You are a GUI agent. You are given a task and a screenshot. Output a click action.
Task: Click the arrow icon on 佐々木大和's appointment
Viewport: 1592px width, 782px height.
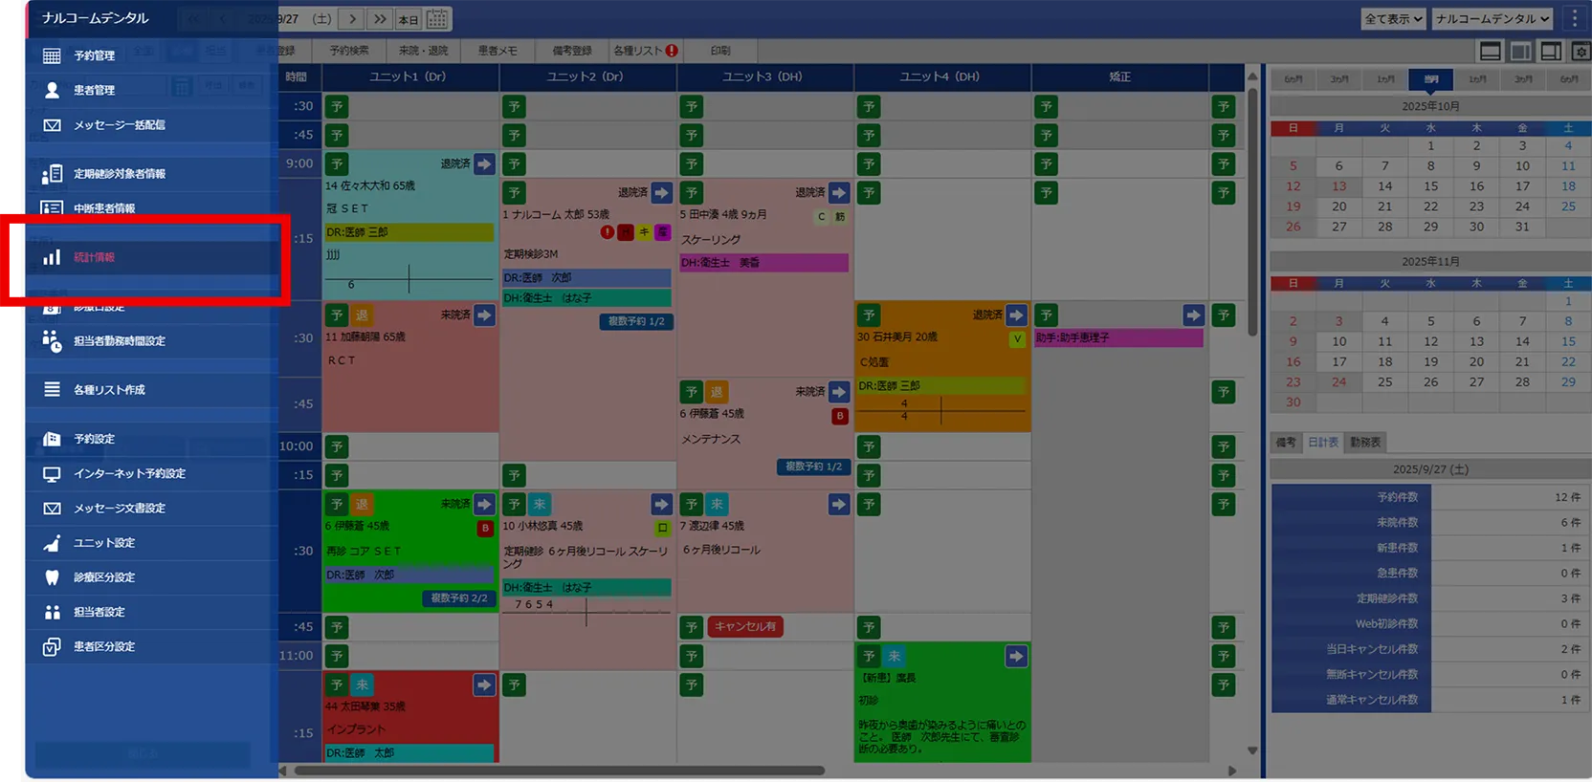484,164
